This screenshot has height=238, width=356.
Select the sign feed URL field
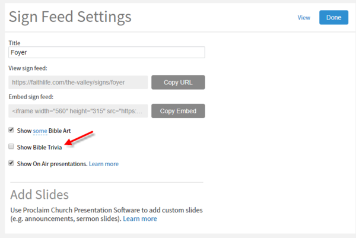[78, 82]
